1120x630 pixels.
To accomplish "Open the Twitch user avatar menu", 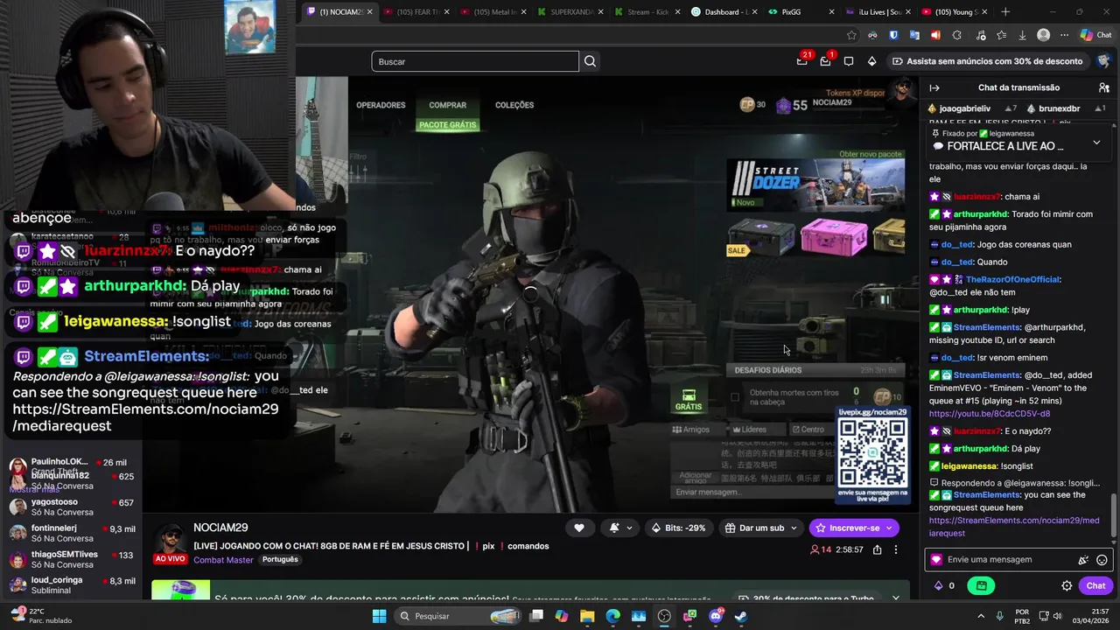I will (1103, 61).
